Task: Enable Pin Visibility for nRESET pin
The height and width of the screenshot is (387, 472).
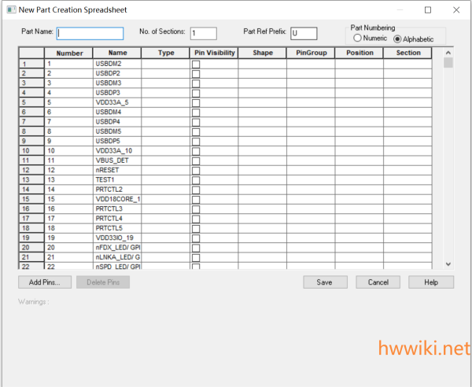Action: [196, 170]
